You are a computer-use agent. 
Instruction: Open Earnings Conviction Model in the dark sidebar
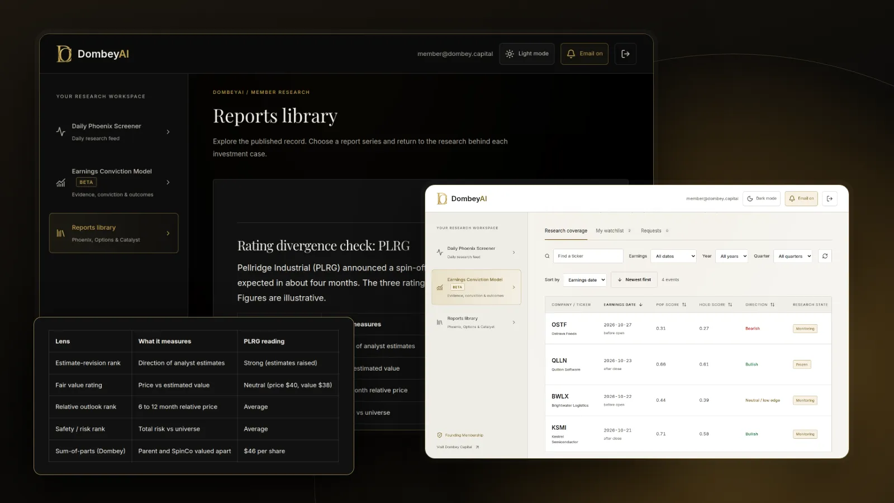tap(113, 183)
